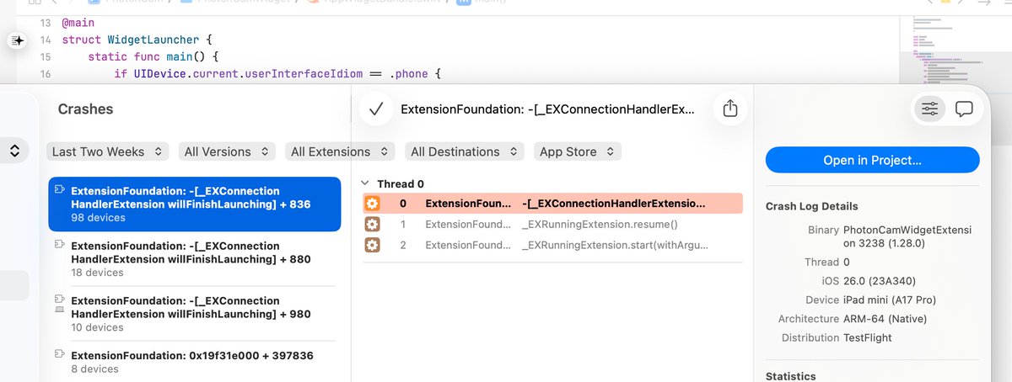Click extension icon of the 8 devices crash
The image size is (1012, 382).
[59, 356]
